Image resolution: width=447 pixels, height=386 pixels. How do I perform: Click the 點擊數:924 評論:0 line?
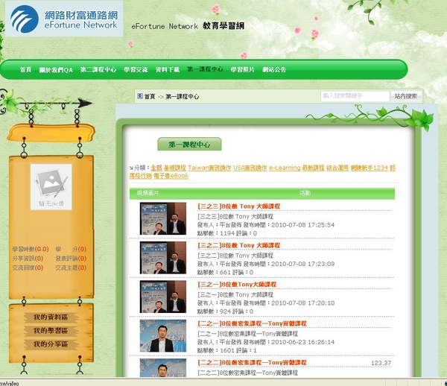tap(225, 311)
